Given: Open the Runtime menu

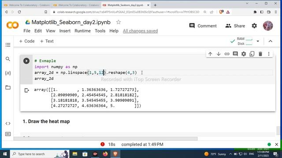Looking at the screenshot, I should point(82,31).
